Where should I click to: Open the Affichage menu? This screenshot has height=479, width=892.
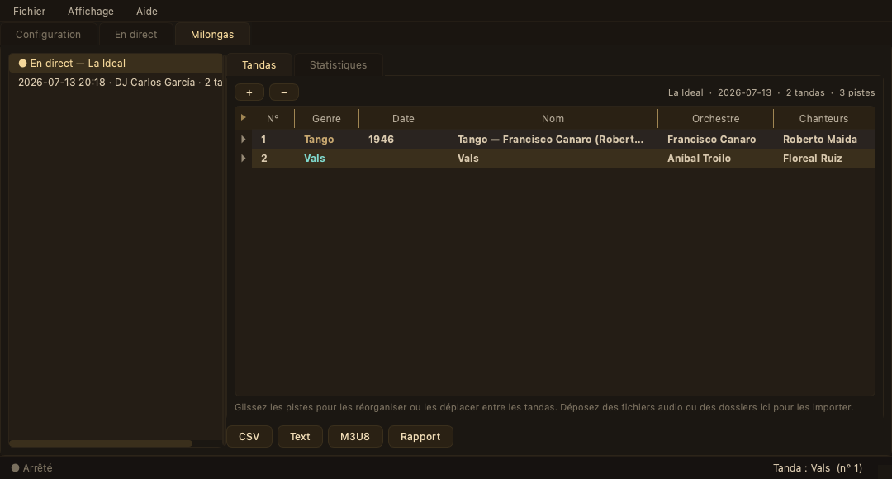pyautogui.click(x=91, y=12)
